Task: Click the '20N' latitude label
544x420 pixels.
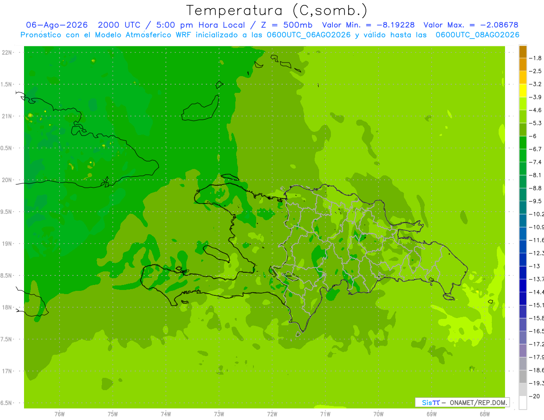Action: (x=8, y=180)
